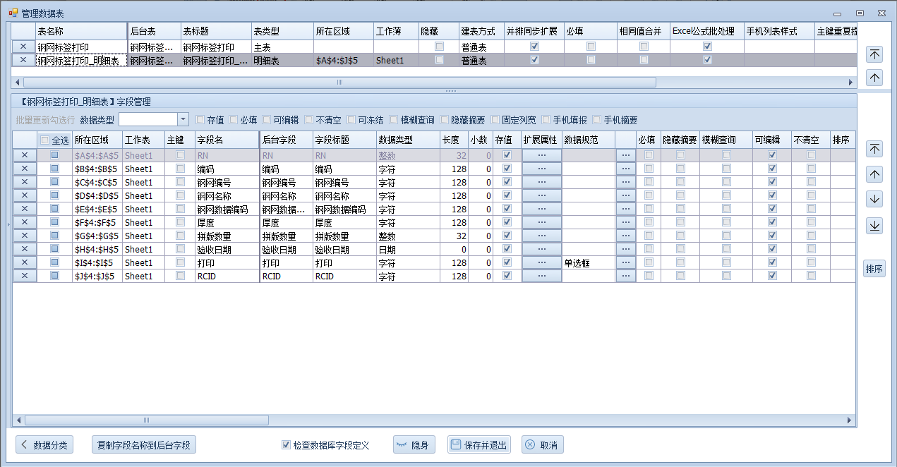Toggle 检查数据库字段定义 checkbox
The width and height of the screenshot is (897, 467).
pyautogui.click(x=286, y=445)
